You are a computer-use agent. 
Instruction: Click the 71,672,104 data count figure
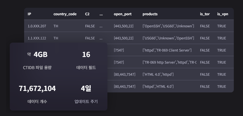tap(37, 89)
